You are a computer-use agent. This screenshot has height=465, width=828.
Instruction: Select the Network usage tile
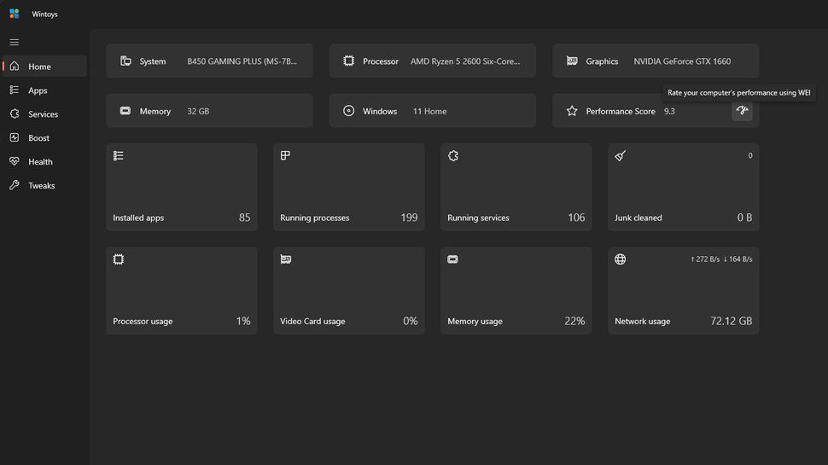coord(683,290)
